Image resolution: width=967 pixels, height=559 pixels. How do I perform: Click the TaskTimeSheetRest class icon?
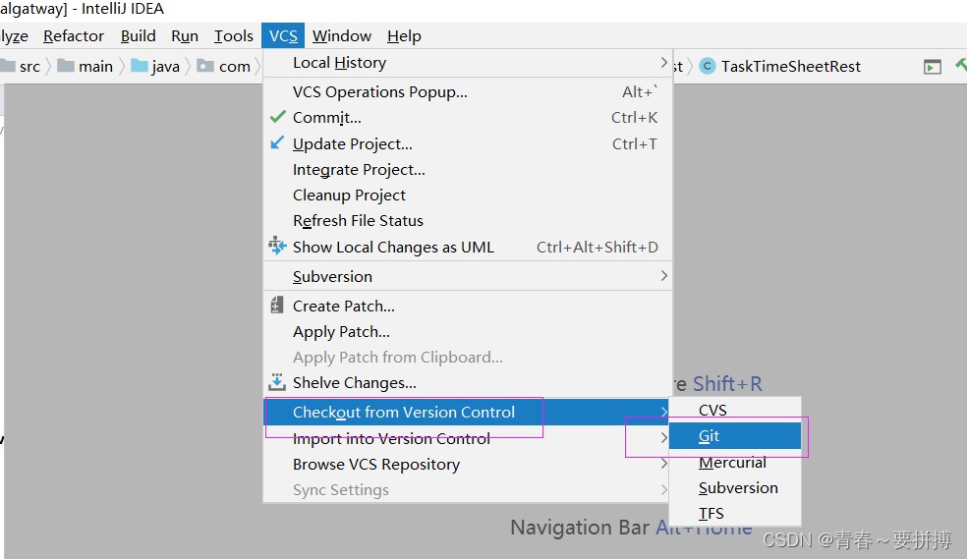click(708, 67)
